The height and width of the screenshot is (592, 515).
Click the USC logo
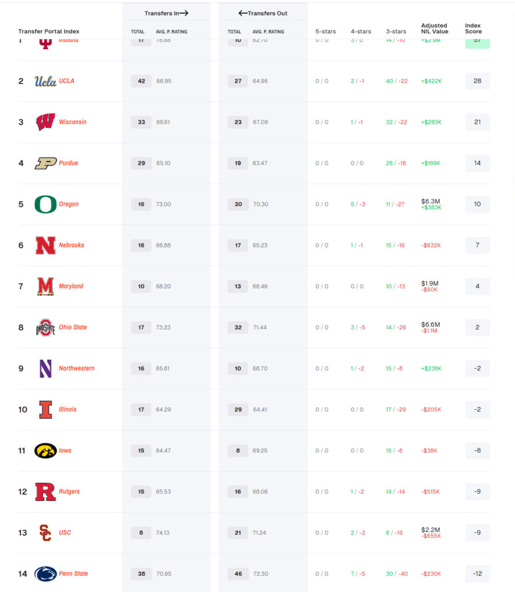45,532
